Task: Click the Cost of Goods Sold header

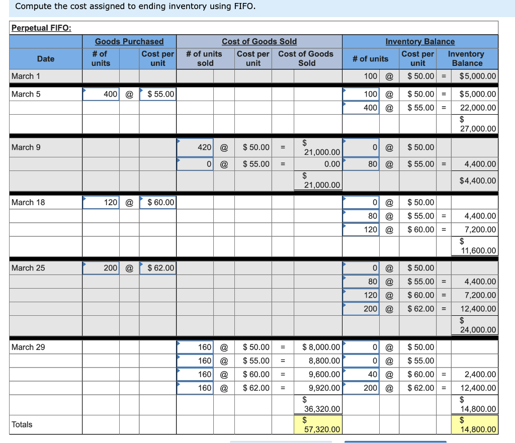Action: point(260,41)
